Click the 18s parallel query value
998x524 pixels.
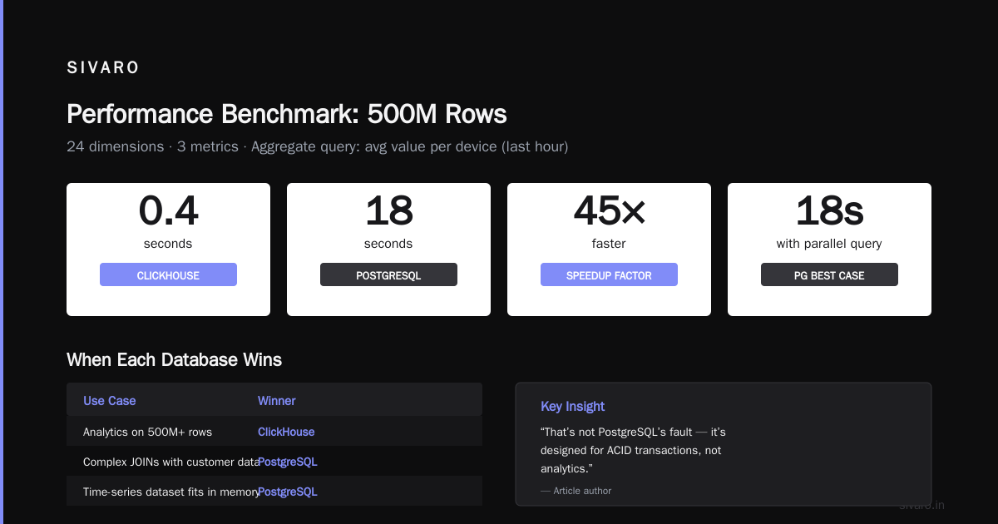point(829,211)
